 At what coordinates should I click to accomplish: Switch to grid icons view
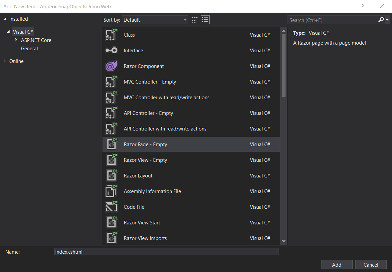[x=195, y=20]
